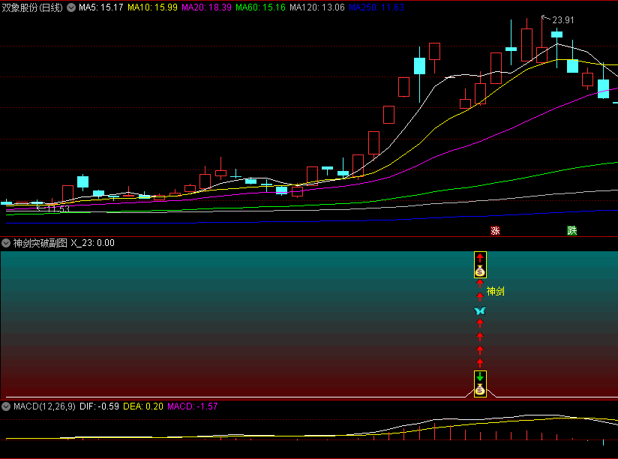Select the MA5: 15.17 label

tap(101, 7)
